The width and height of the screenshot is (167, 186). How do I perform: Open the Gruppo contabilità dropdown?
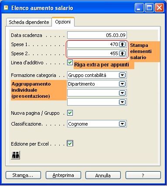[x=122, y=75]
